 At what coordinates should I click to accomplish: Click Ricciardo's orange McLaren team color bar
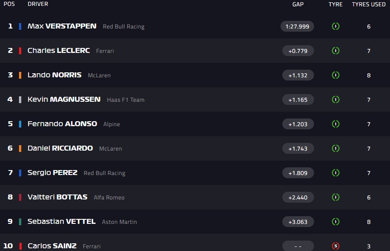pos(20,148)
